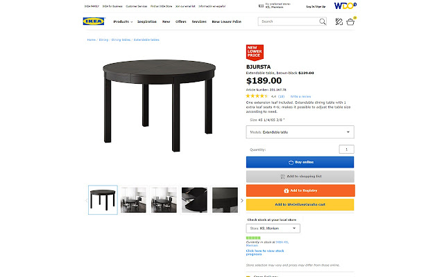
Task: Show next thumbnails with right arrow
Action: 242,200
